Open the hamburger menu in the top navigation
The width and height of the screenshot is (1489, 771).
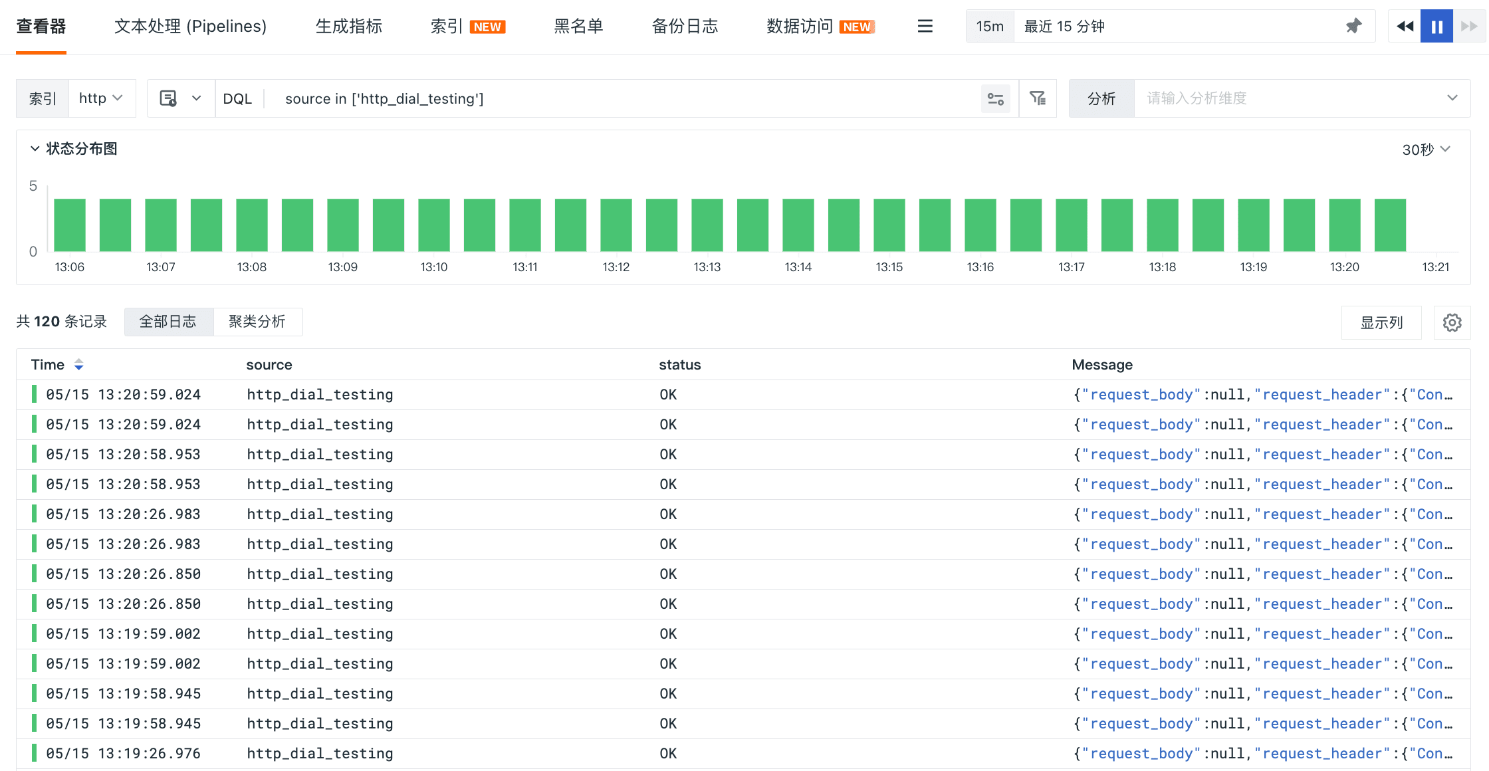925,27
